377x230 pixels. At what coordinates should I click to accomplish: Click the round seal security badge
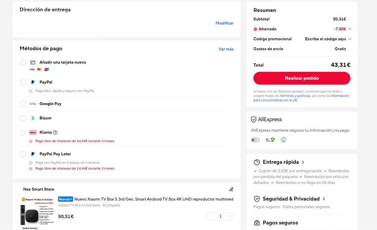(284, 140)
